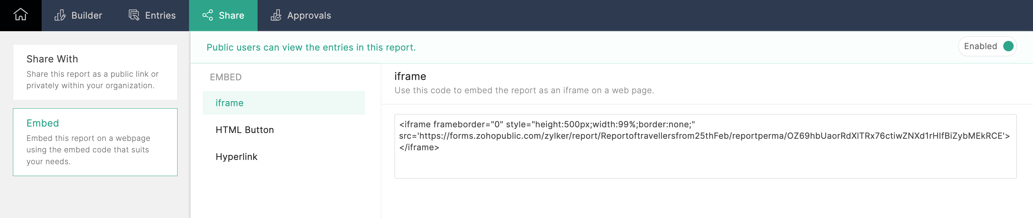Viewport: 1033px width, 218px height.
Task: Open the Builder tab label
Action: click(86, 16)
